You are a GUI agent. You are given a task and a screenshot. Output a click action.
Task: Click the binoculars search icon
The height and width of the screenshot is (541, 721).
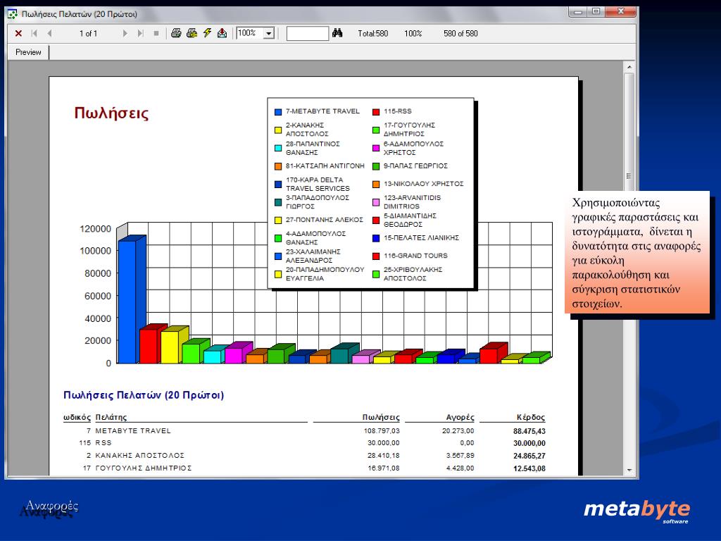coord(337,33)
